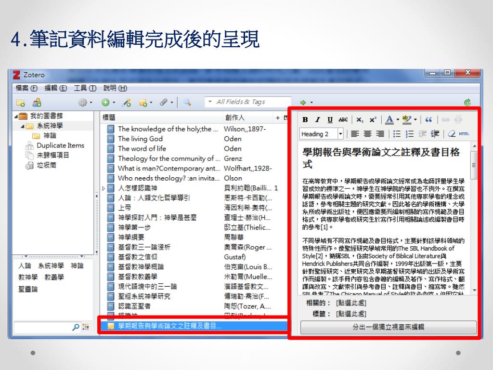
Task: Click Align Right in the note editor
Action: click(x=380, y=134)
